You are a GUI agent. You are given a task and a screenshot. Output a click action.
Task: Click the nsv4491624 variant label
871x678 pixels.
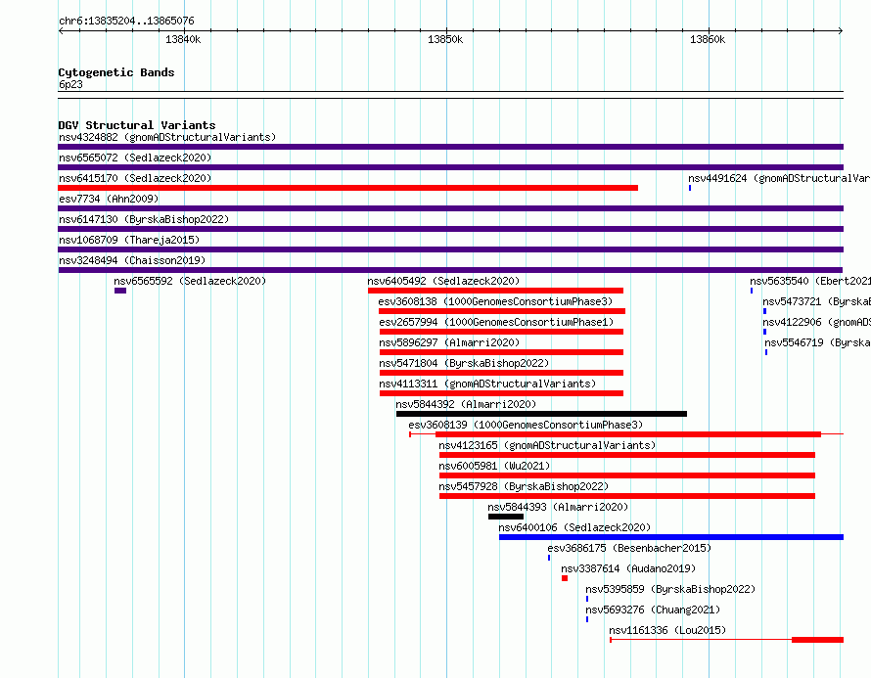[x=779, y=178]
